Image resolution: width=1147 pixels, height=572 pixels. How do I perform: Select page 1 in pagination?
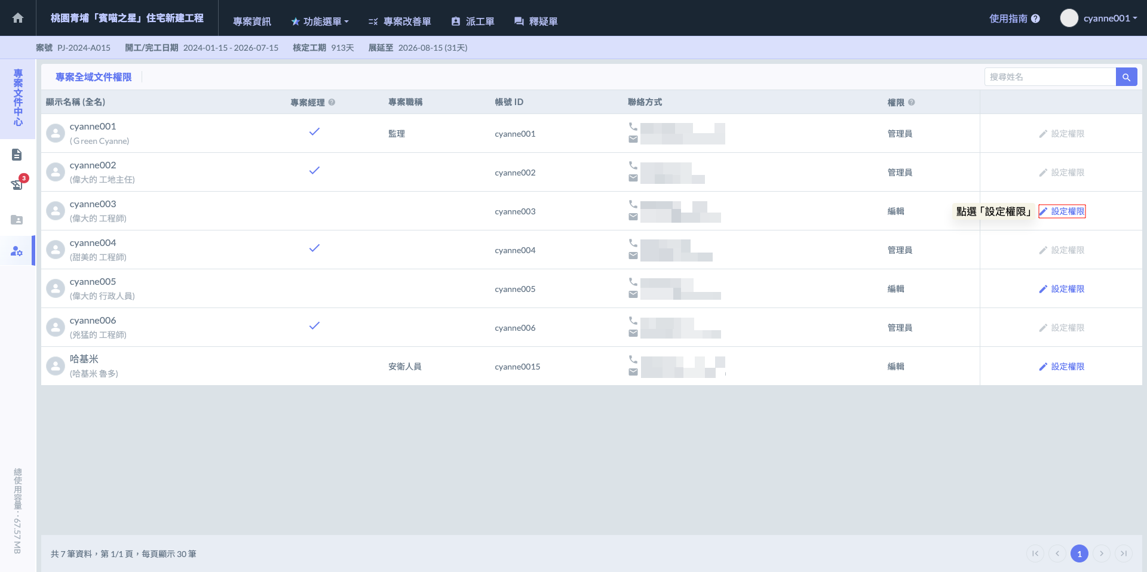coord(1079,553)
